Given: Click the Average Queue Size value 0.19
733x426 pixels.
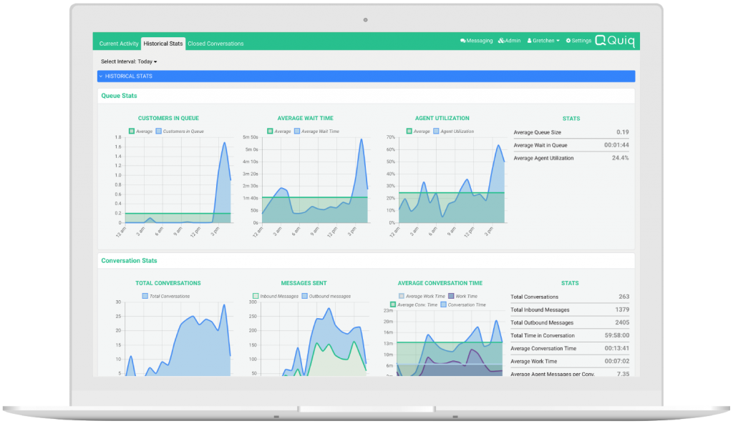Looking at the screenshot, I should point(622,132).
